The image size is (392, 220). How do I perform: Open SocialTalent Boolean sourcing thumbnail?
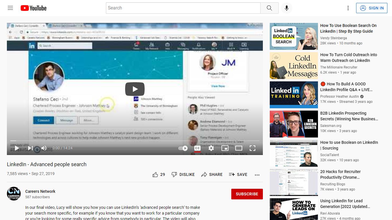294,153
